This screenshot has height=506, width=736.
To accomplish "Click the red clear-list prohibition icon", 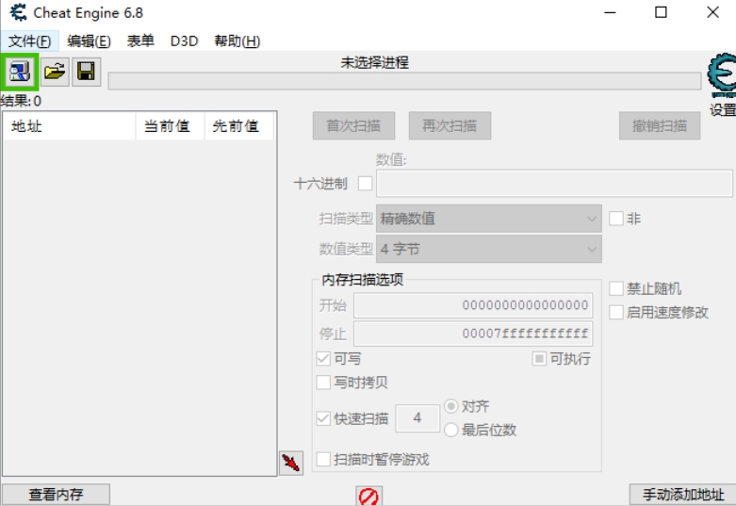I will click(x=368, y=497).
